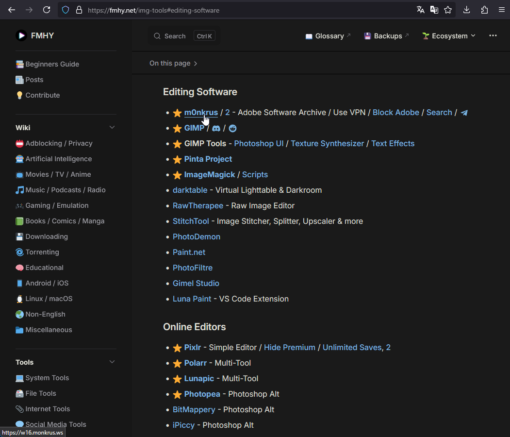Open the Posts sidebar page
The width and height of the screenshot is (510, 437).
pos(34,80)
